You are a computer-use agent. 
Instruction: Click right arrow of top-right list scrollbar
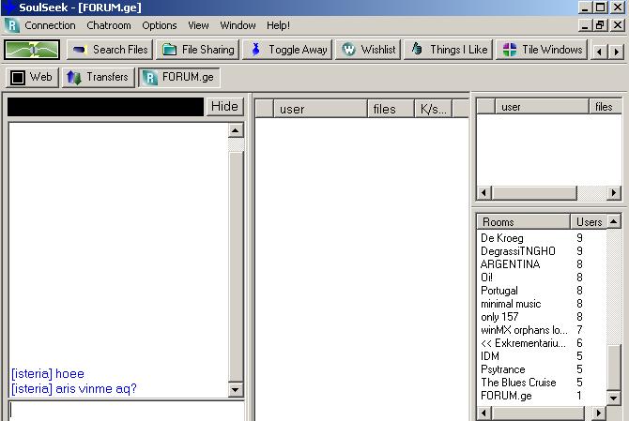614,193
